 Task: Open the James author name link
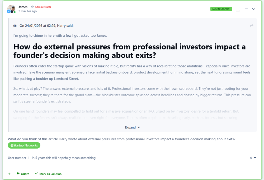(x=23, y=7)
